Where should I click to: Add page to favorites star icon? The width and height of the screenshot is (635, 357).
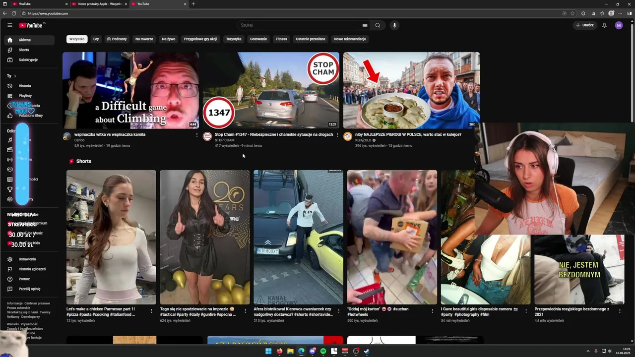click(572, 13)
